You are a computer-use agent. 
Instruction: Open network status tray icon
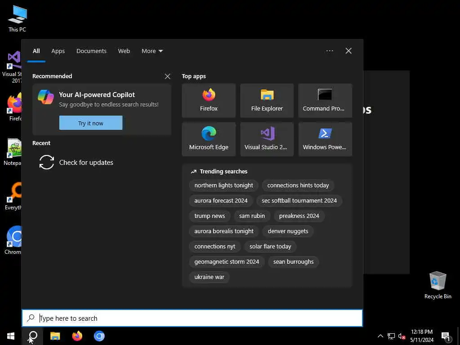pos(391,336)
